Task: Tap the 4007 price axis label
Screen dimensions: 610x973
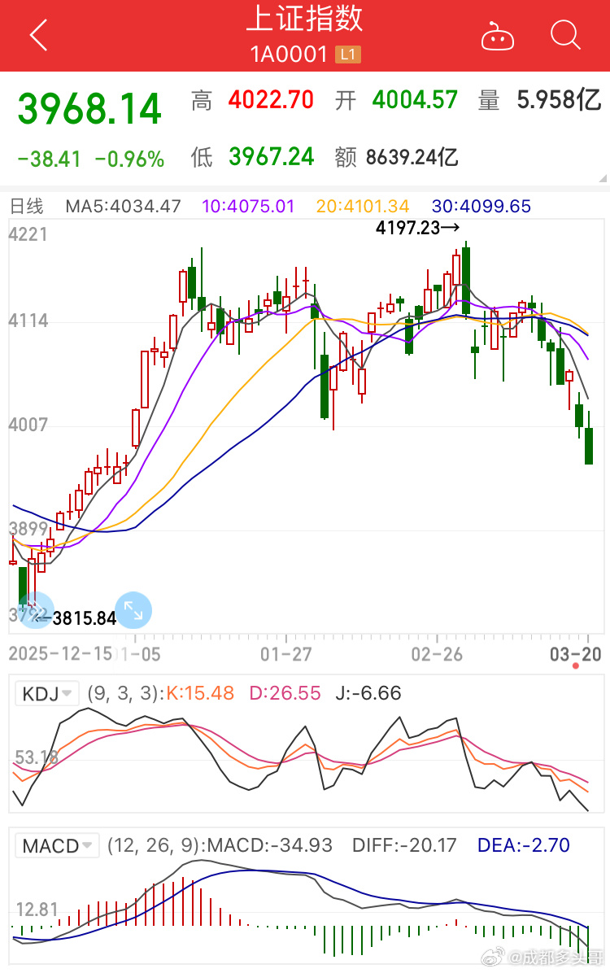Action: pos(28,425)
